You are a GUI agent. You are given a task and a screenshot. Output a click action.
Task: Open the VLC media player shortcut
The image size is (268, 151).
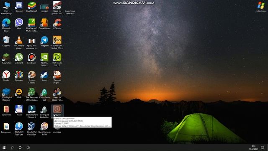[x=19, y=42]
